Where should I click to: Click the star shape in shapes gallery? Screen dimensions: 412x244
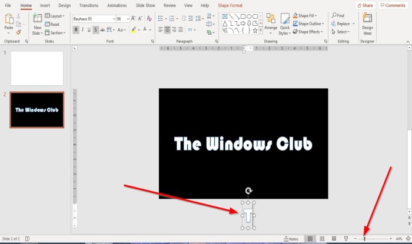pos(255,31)
